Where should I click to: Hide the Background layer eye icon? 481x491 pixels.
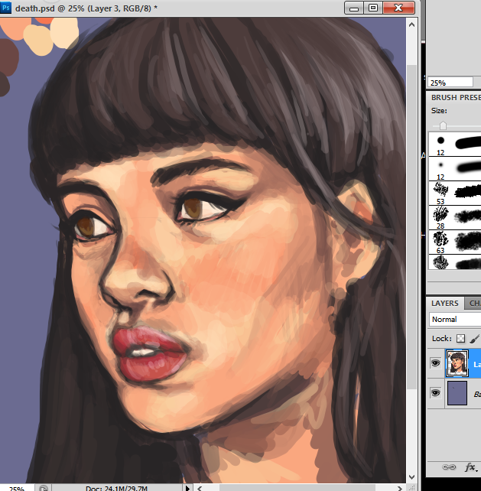tap(435, 393)
